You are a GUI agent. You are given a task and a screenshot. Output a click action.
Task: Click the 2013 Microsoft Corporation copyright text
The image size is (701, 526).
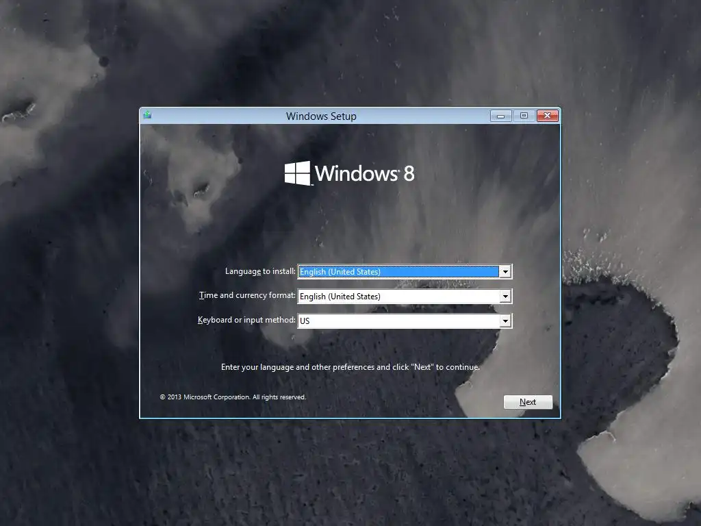point(233,397)
